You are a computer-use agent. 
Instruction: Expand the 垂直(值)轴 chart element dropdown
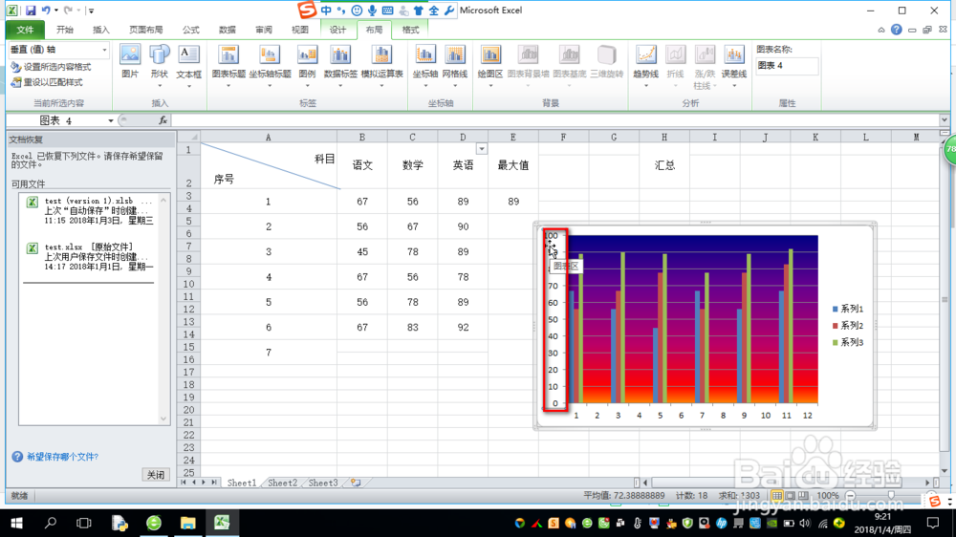point(104,50)
